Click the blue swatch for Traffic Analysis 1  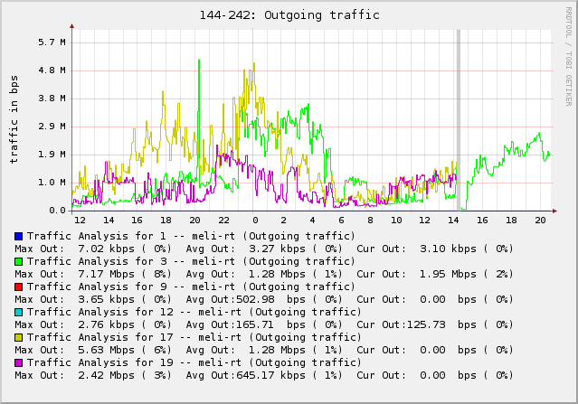(19, 236)
